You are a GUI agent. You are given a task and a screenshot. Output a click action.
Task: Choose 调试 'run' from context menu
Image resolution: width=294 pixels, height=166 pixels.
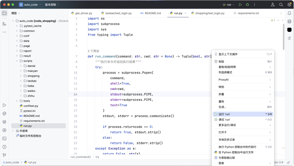pos(243,120)
